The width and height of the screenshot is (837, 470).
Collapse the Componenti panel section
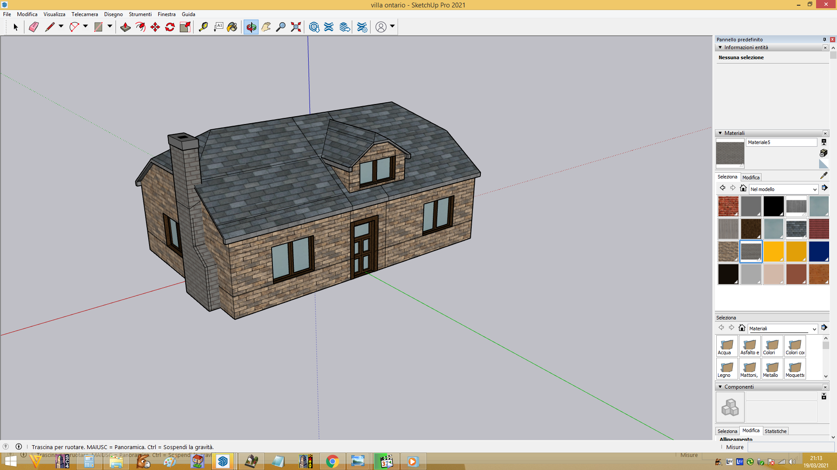tap(720, 387)
